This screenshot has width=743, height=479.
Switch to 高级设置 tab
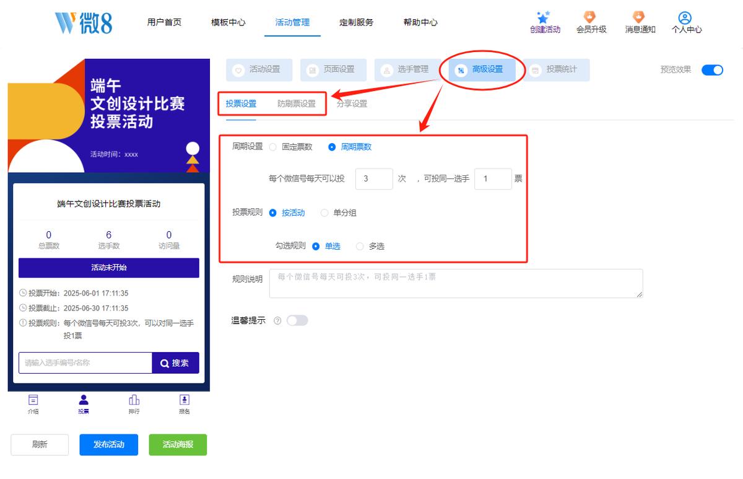pos(482,70)
